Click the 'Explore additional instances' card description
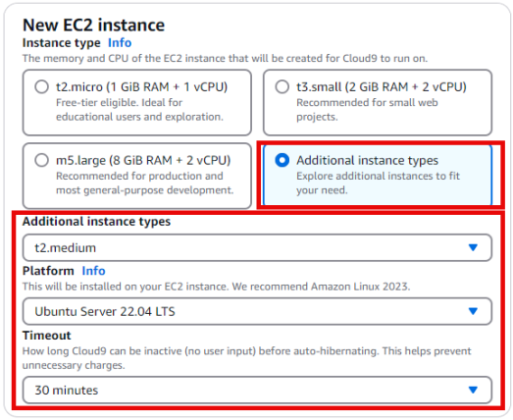Viewport: 513px width, 420px height. (x=379, y=183)
